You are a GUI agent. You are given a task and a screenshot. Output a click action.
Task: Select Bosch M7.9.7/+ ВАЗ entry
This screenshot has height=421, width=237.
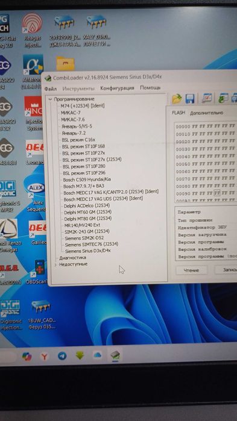point(84,186)
